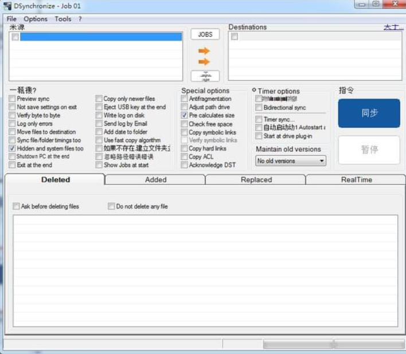
Task: Toggle Log only errors checkbox
Action: click(12, 123)
